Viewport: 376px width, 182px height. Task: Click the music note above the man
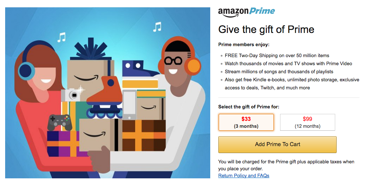coord(157,27)
